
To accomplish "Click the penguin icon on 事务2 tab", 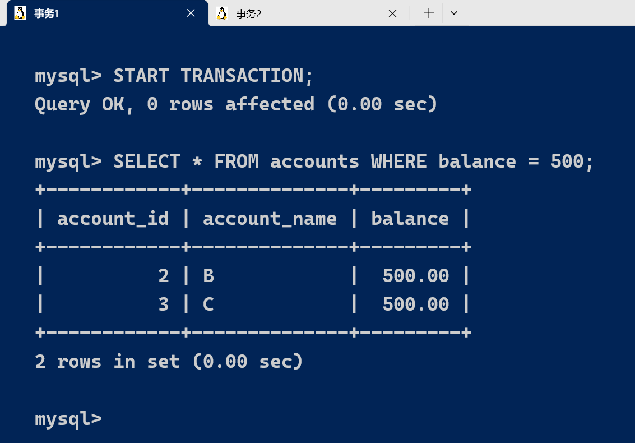I will coord(222,13).
